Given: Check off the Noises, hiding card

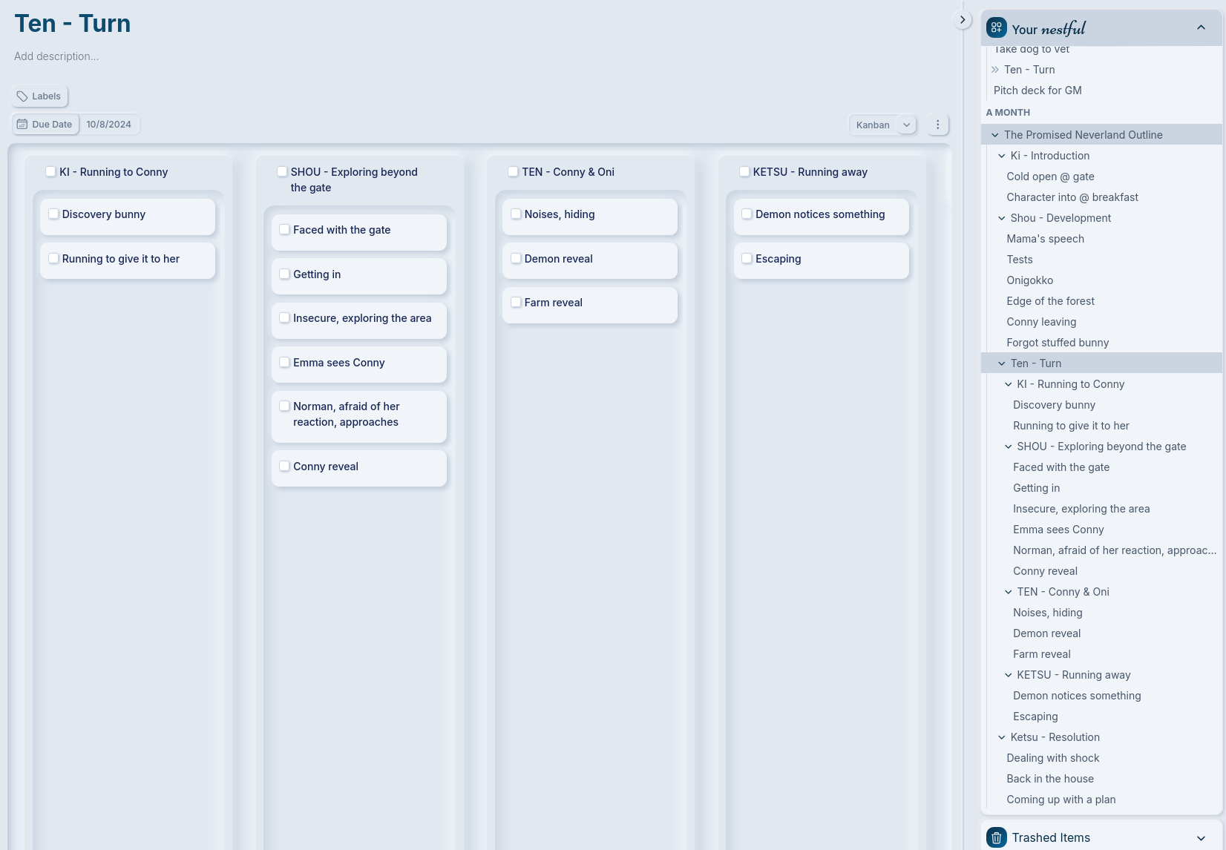Looking at the screenshot, I should tap(516, 214).
